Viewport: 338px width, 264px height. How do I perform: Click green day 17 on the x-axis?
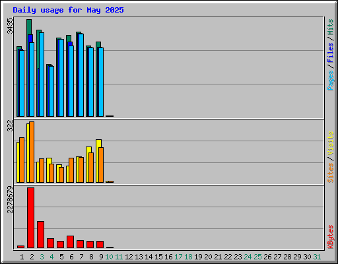pyautogui.click(x=178, y=257)
